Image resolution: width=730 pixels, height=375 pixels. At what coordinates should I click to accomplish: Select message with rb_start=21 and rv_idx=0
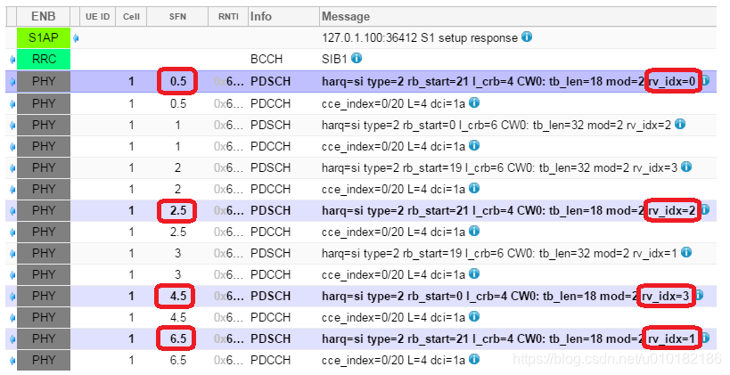[508, 81]
